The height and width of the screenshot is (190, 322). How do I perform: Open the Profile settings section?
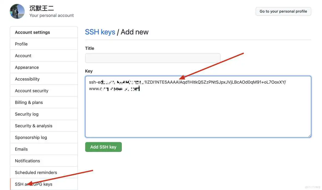coord(21,44)
